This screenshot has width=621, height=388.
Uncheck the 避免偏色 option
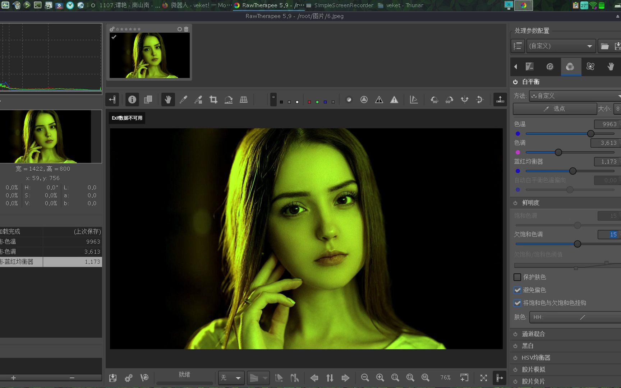pyautogui.click(x=517, y=290)
